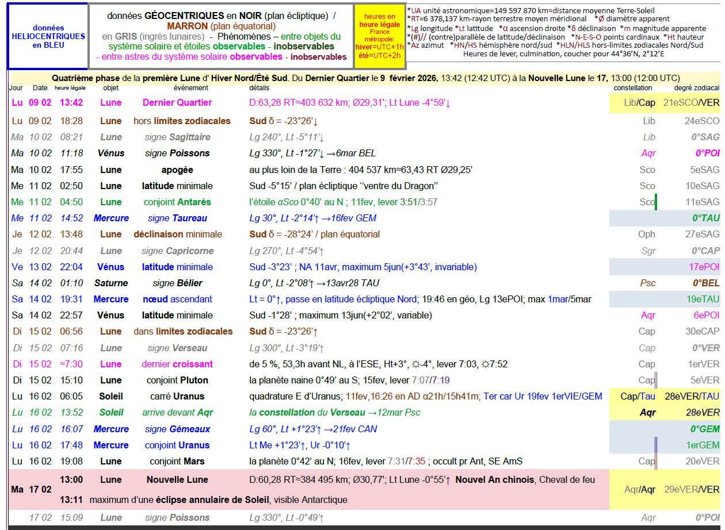Click the yellow 'heures en heure légale' box
725x530 pixels.
tap(379, 36)
